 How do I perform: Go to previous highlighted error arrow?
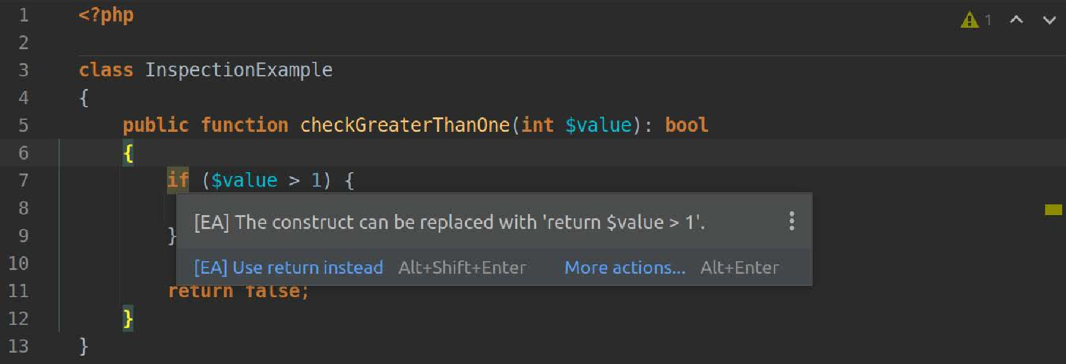tap(1016, 20)
